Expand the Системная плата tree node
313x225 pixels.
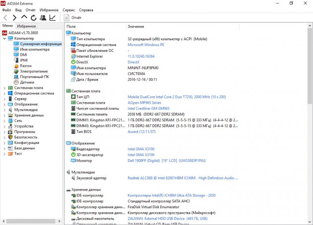pyautogui.click(x=4, y=88)
